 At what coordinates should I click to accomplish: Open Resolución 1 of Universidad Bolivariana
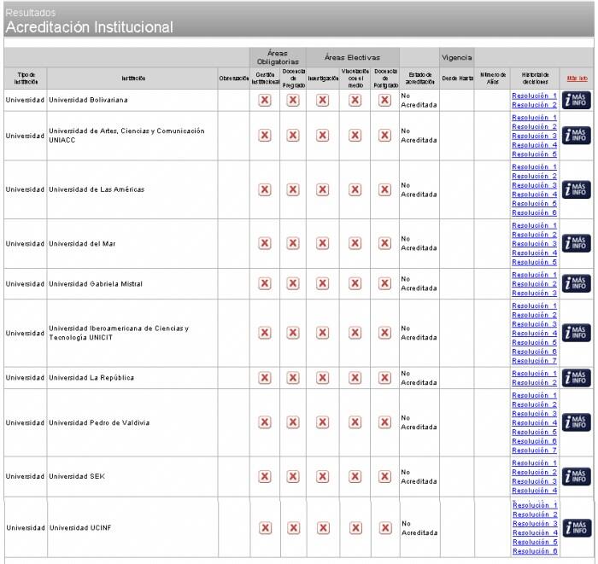(x=534, y=96)
